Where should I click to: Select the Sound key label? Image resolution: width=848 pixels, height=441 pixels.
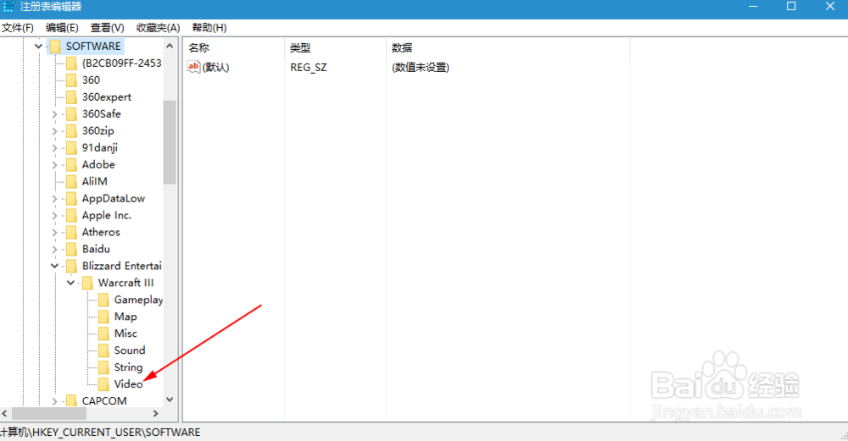pos(130,350)
